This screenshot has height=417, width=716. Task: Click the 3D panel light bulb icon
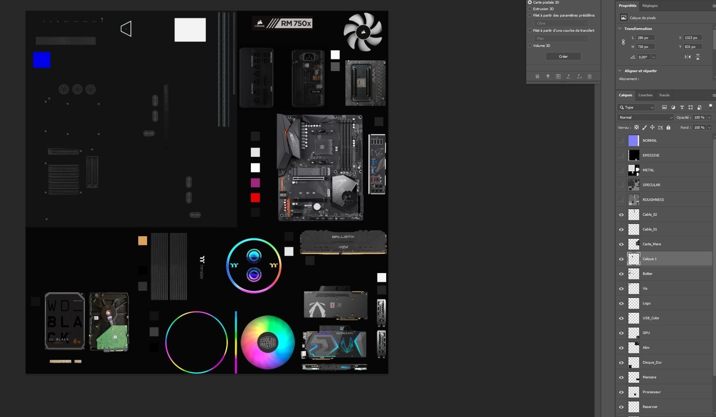coord(548,76)
